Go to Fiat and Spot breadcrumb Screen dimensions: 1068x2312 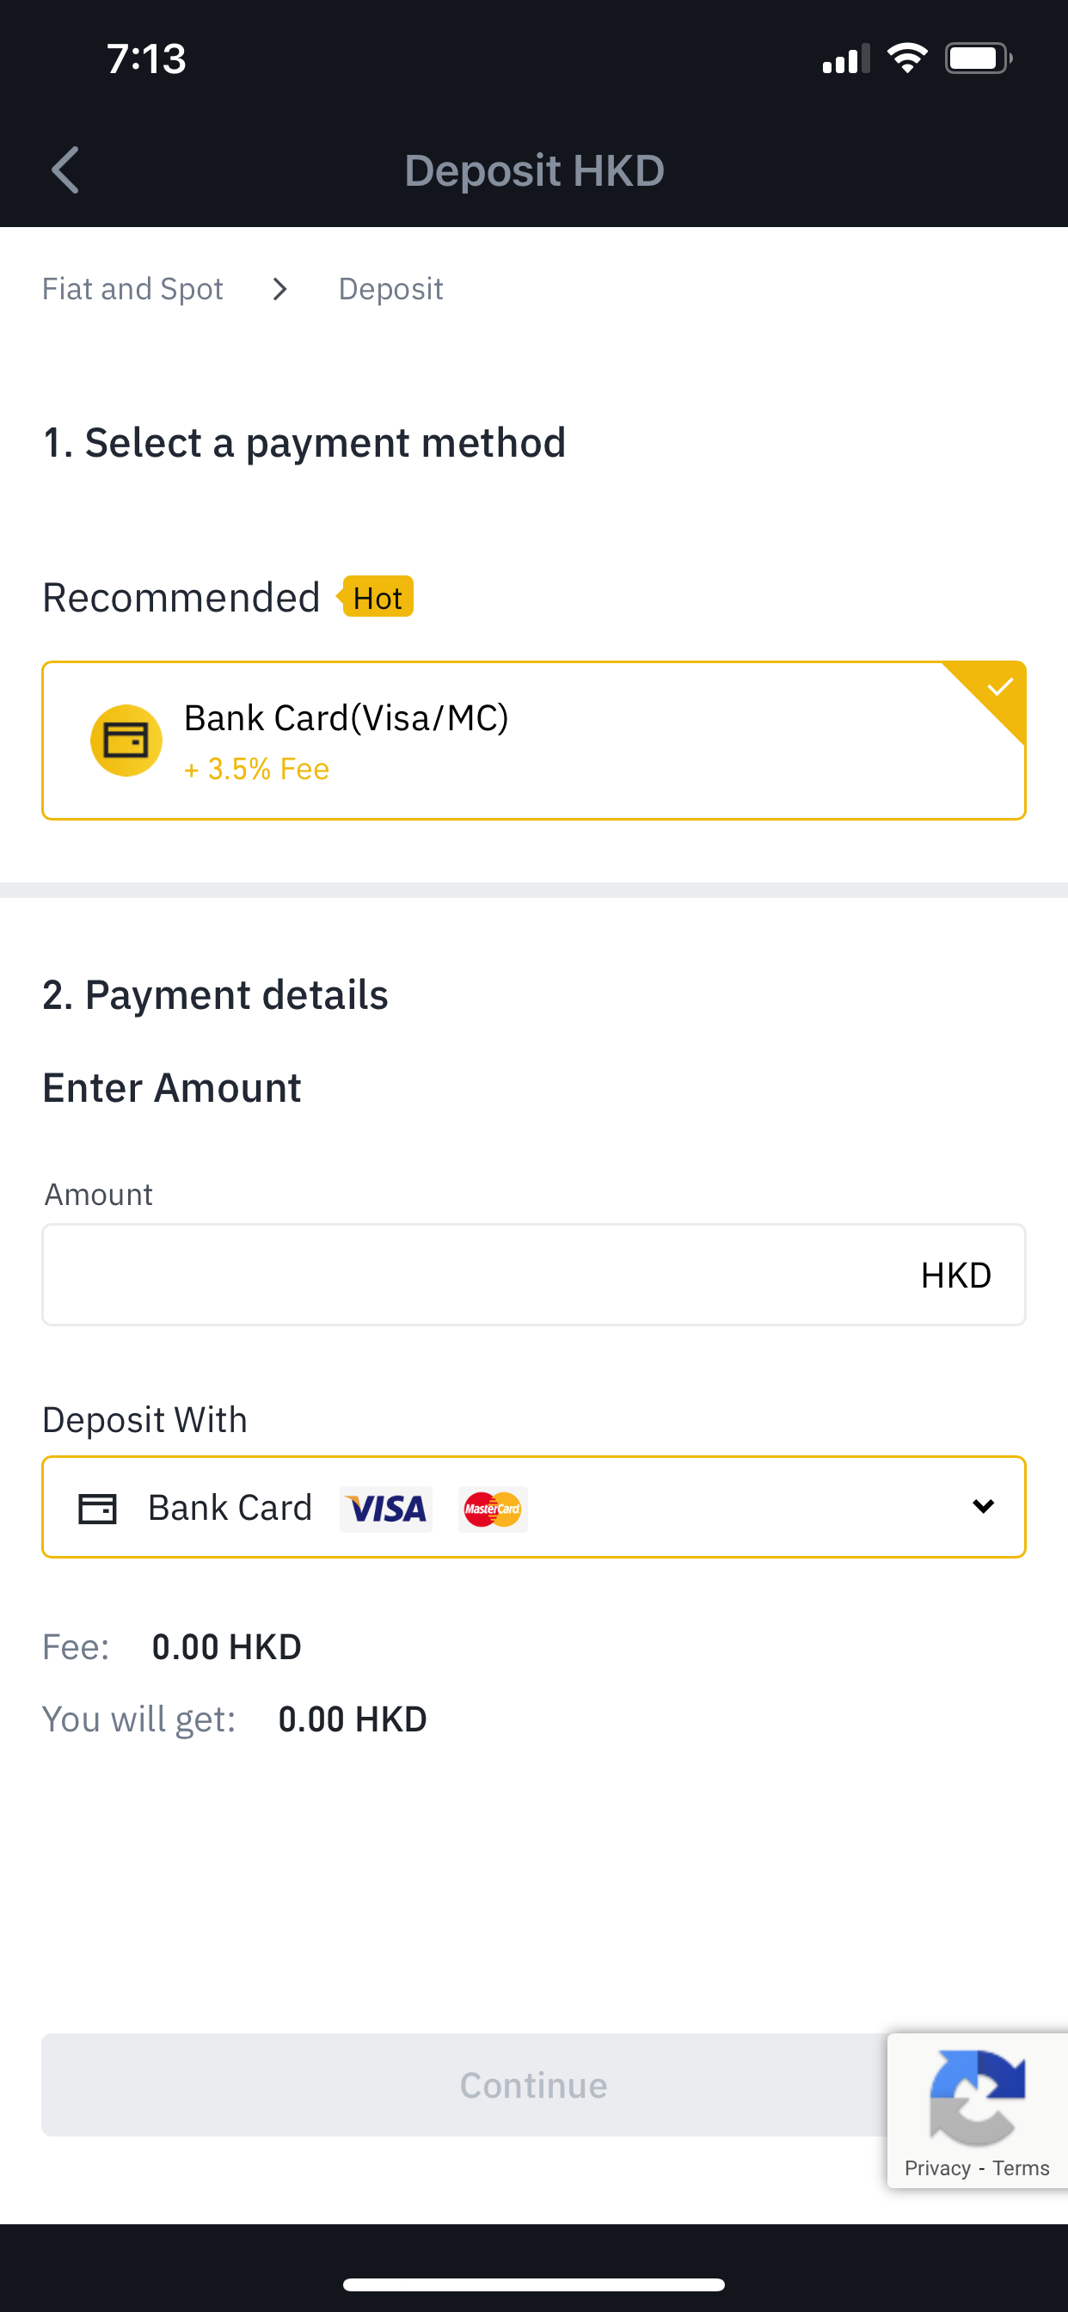coord(132,289)
